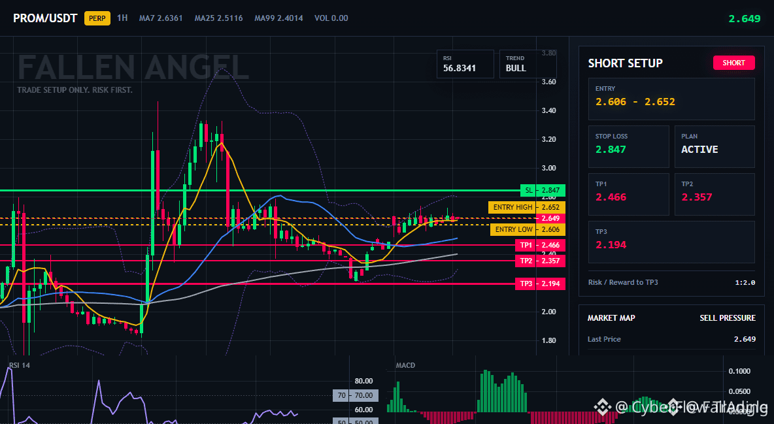
Task: Click the SHORT SETUP heading
Action: pyautogui.click(x=626, y=63)
